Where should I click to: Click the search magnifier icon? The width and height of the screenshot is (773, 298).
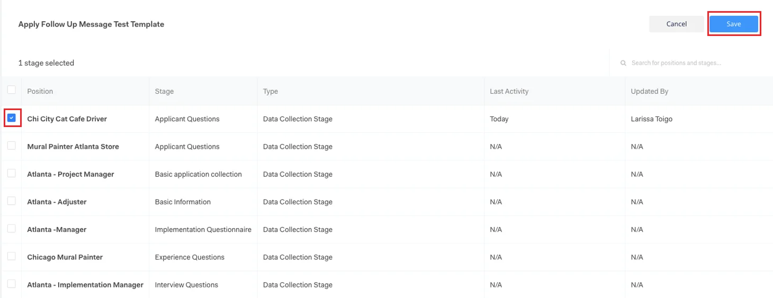click(624, 63)
